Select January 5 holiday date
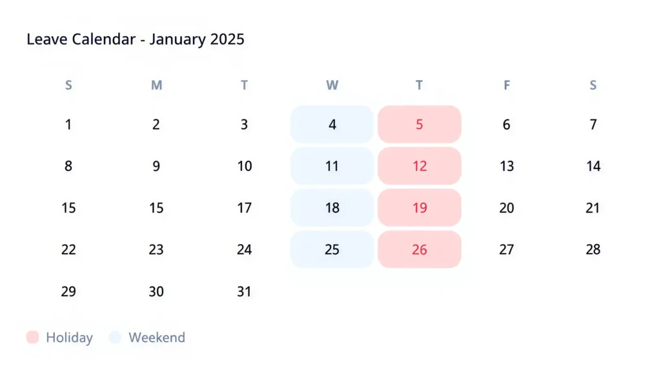Viewport: 661px width, 373px height. click(x=420, y=125)
